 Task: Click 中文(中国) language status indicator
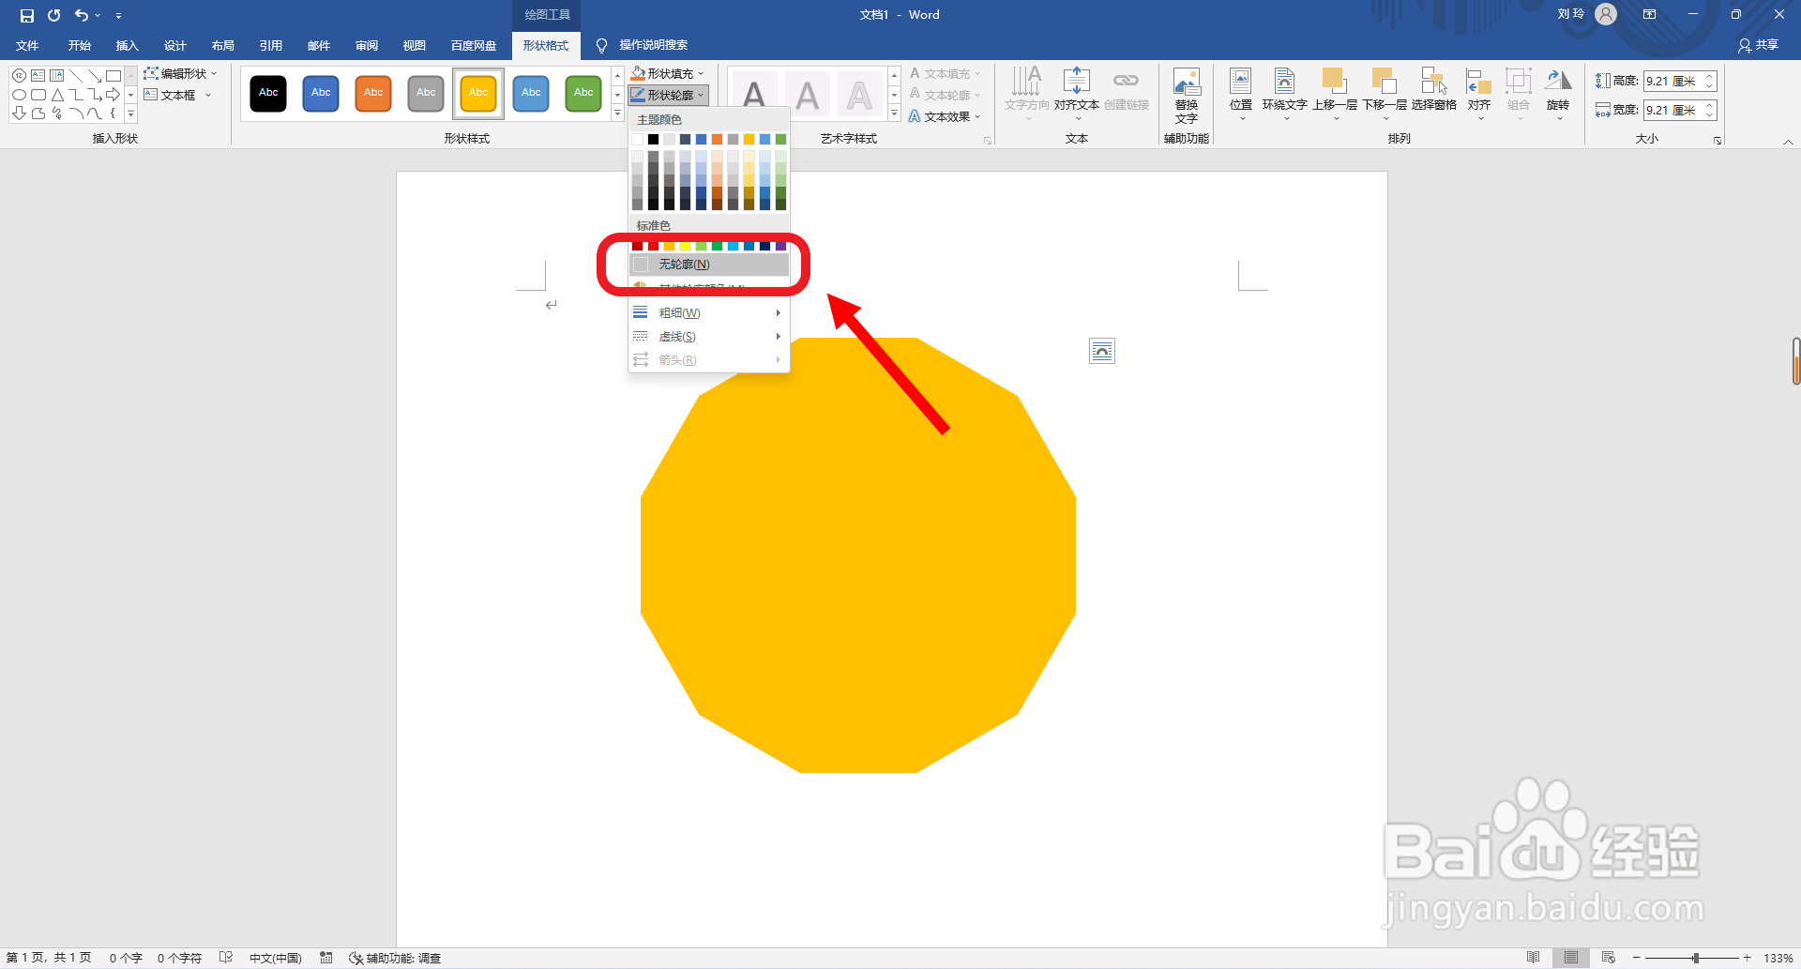point(275,958)
